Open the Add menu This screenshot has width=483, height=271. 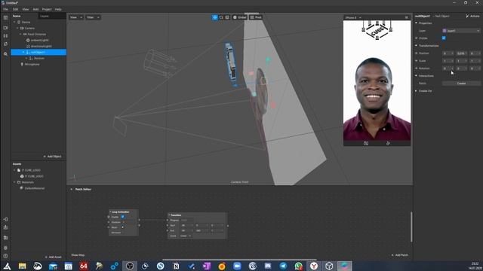pos(35,9)
